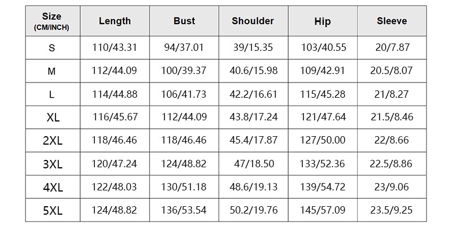Click the 110/43.31 length cell
The height and width of the screenshot is (226, 452).
click(x=115, y=48)
